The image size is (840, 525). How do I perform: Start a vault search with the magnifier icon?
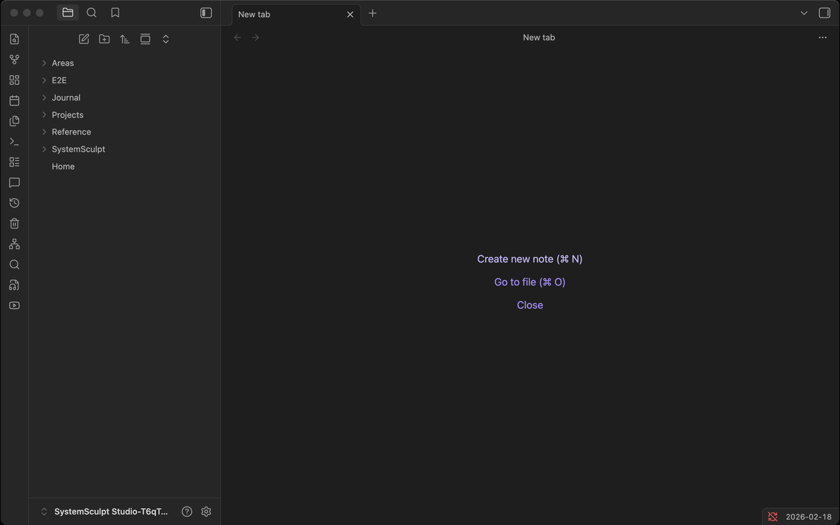tap(14, 264)
